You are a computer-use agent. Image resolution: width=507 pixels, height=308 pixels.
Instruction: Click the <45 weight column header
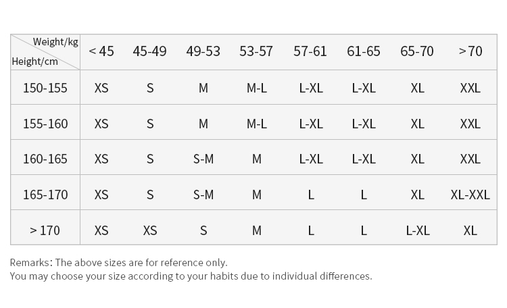pyautogui.click(x=101, y=51)
